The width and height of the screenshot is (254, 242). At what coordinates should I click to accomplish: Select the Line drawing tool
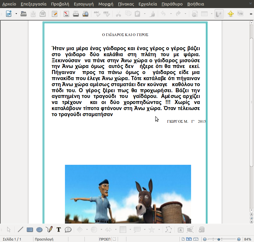20,230
